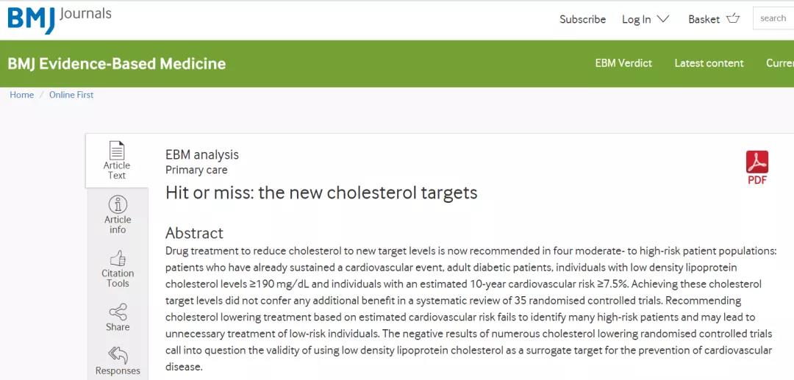This screenshot has height=380, width=794.
Task: Click the Article Text document icon
Action: 117,150
